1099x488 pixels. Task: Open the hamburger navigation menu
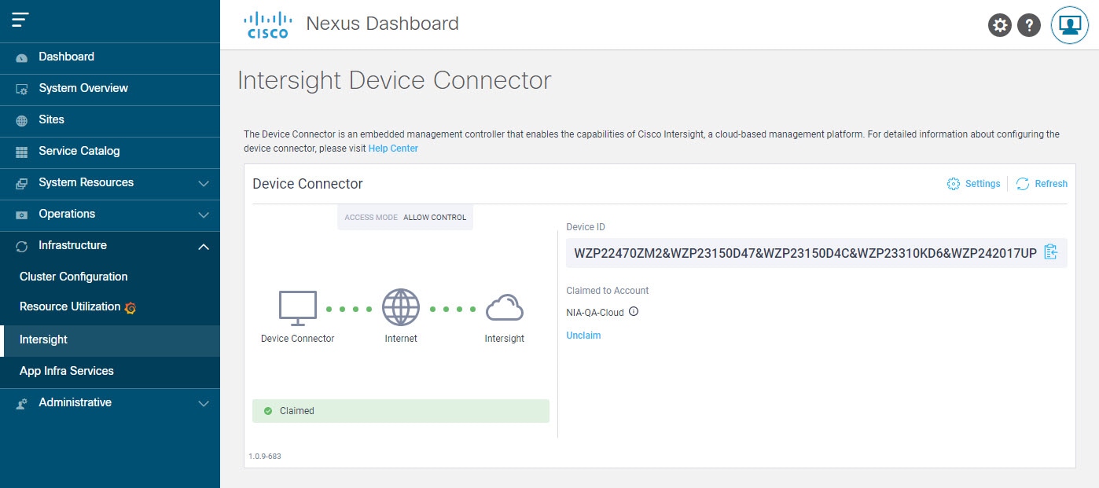point(21,21)
